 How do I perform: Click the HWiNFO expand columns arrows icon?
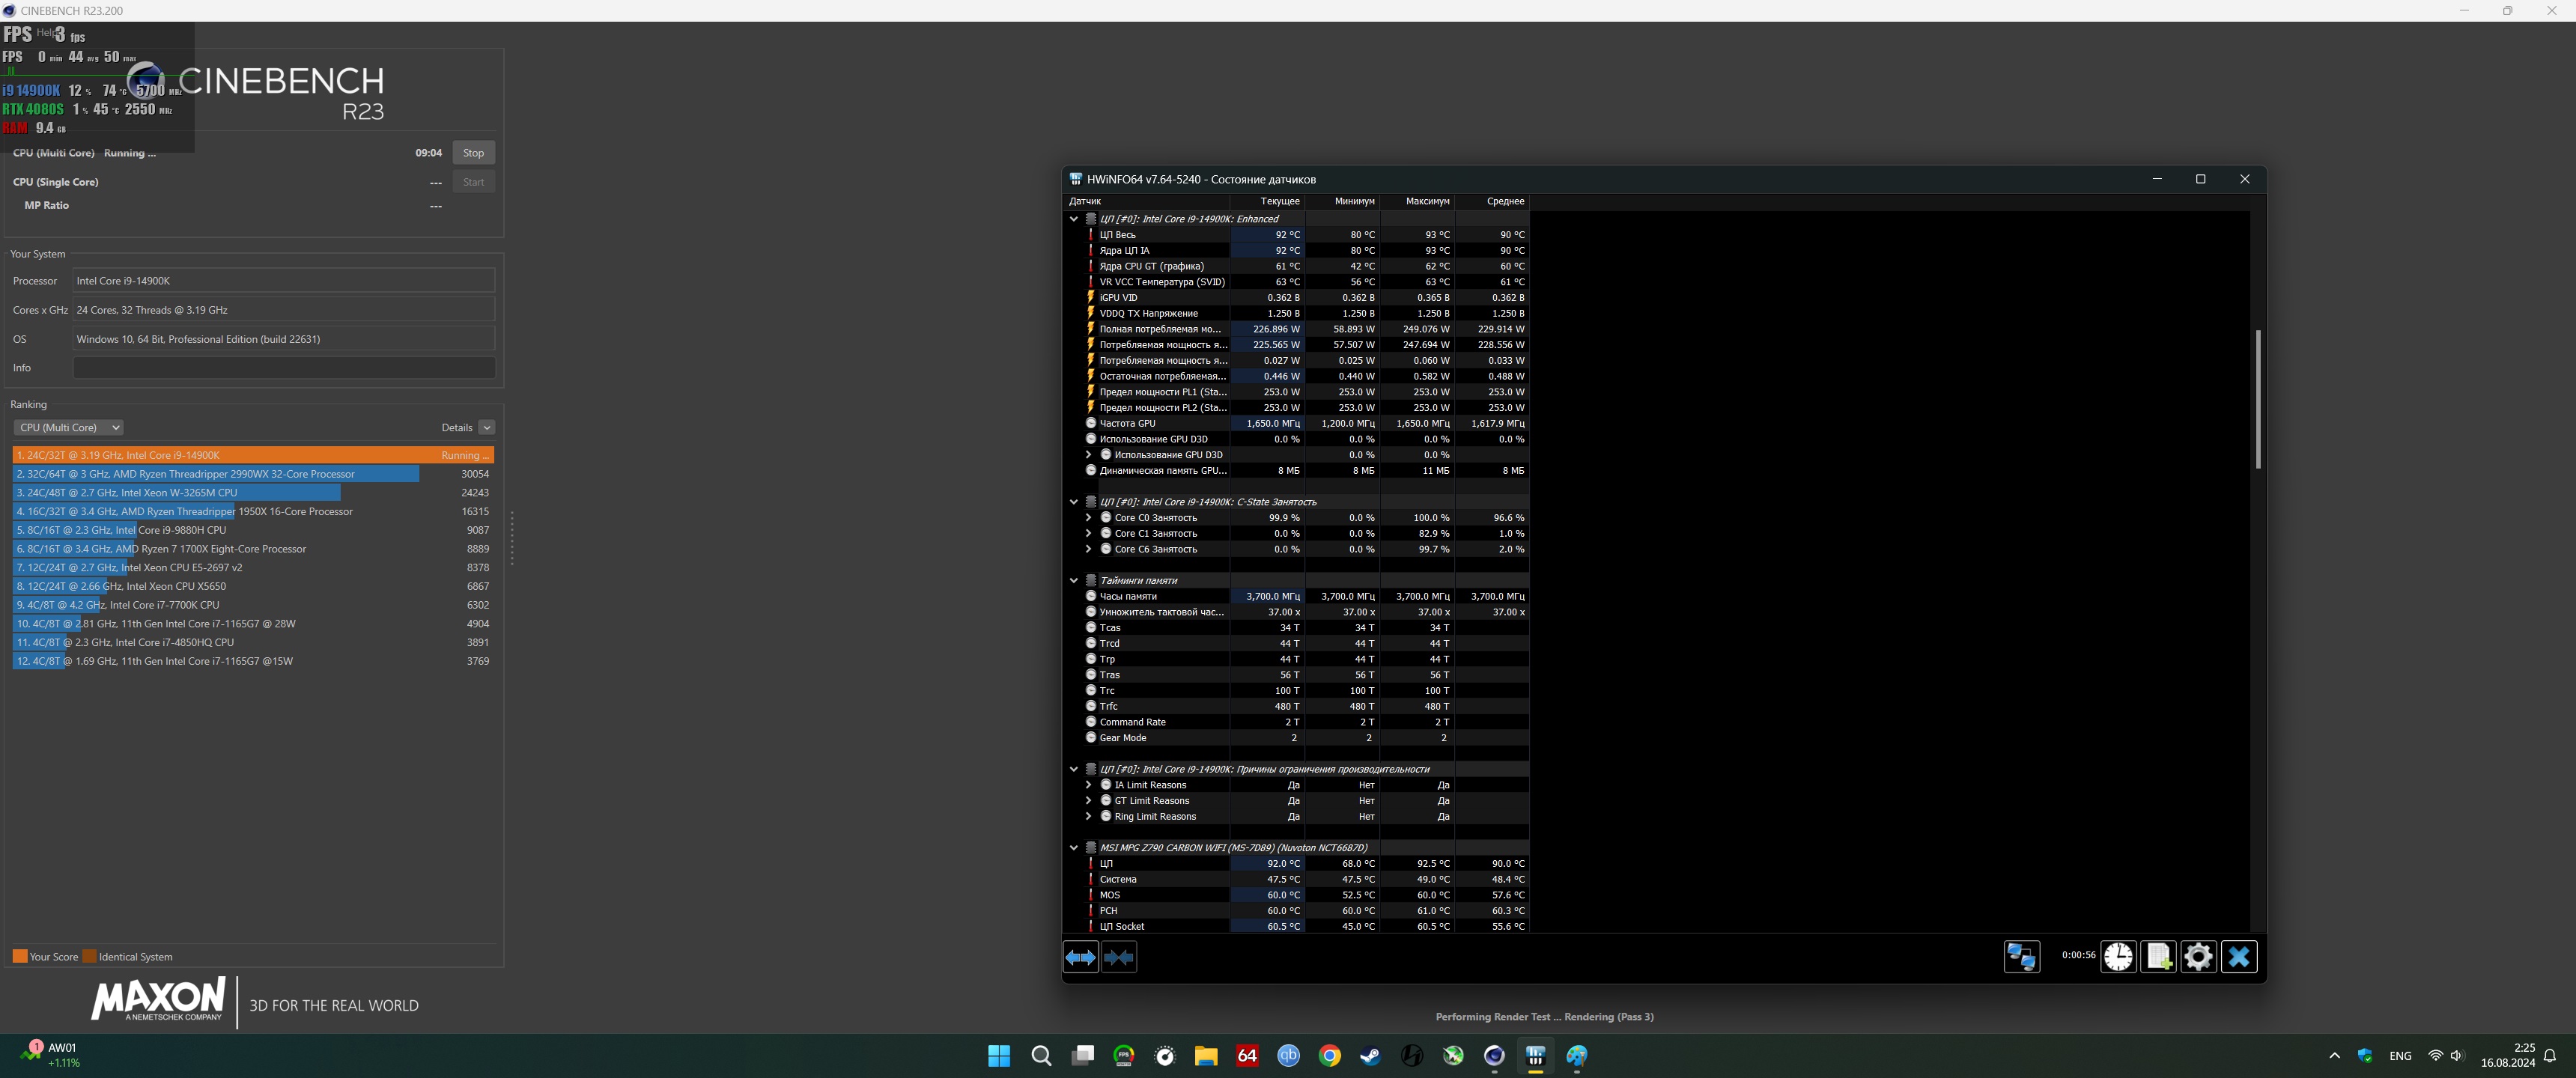(1080, 957)
